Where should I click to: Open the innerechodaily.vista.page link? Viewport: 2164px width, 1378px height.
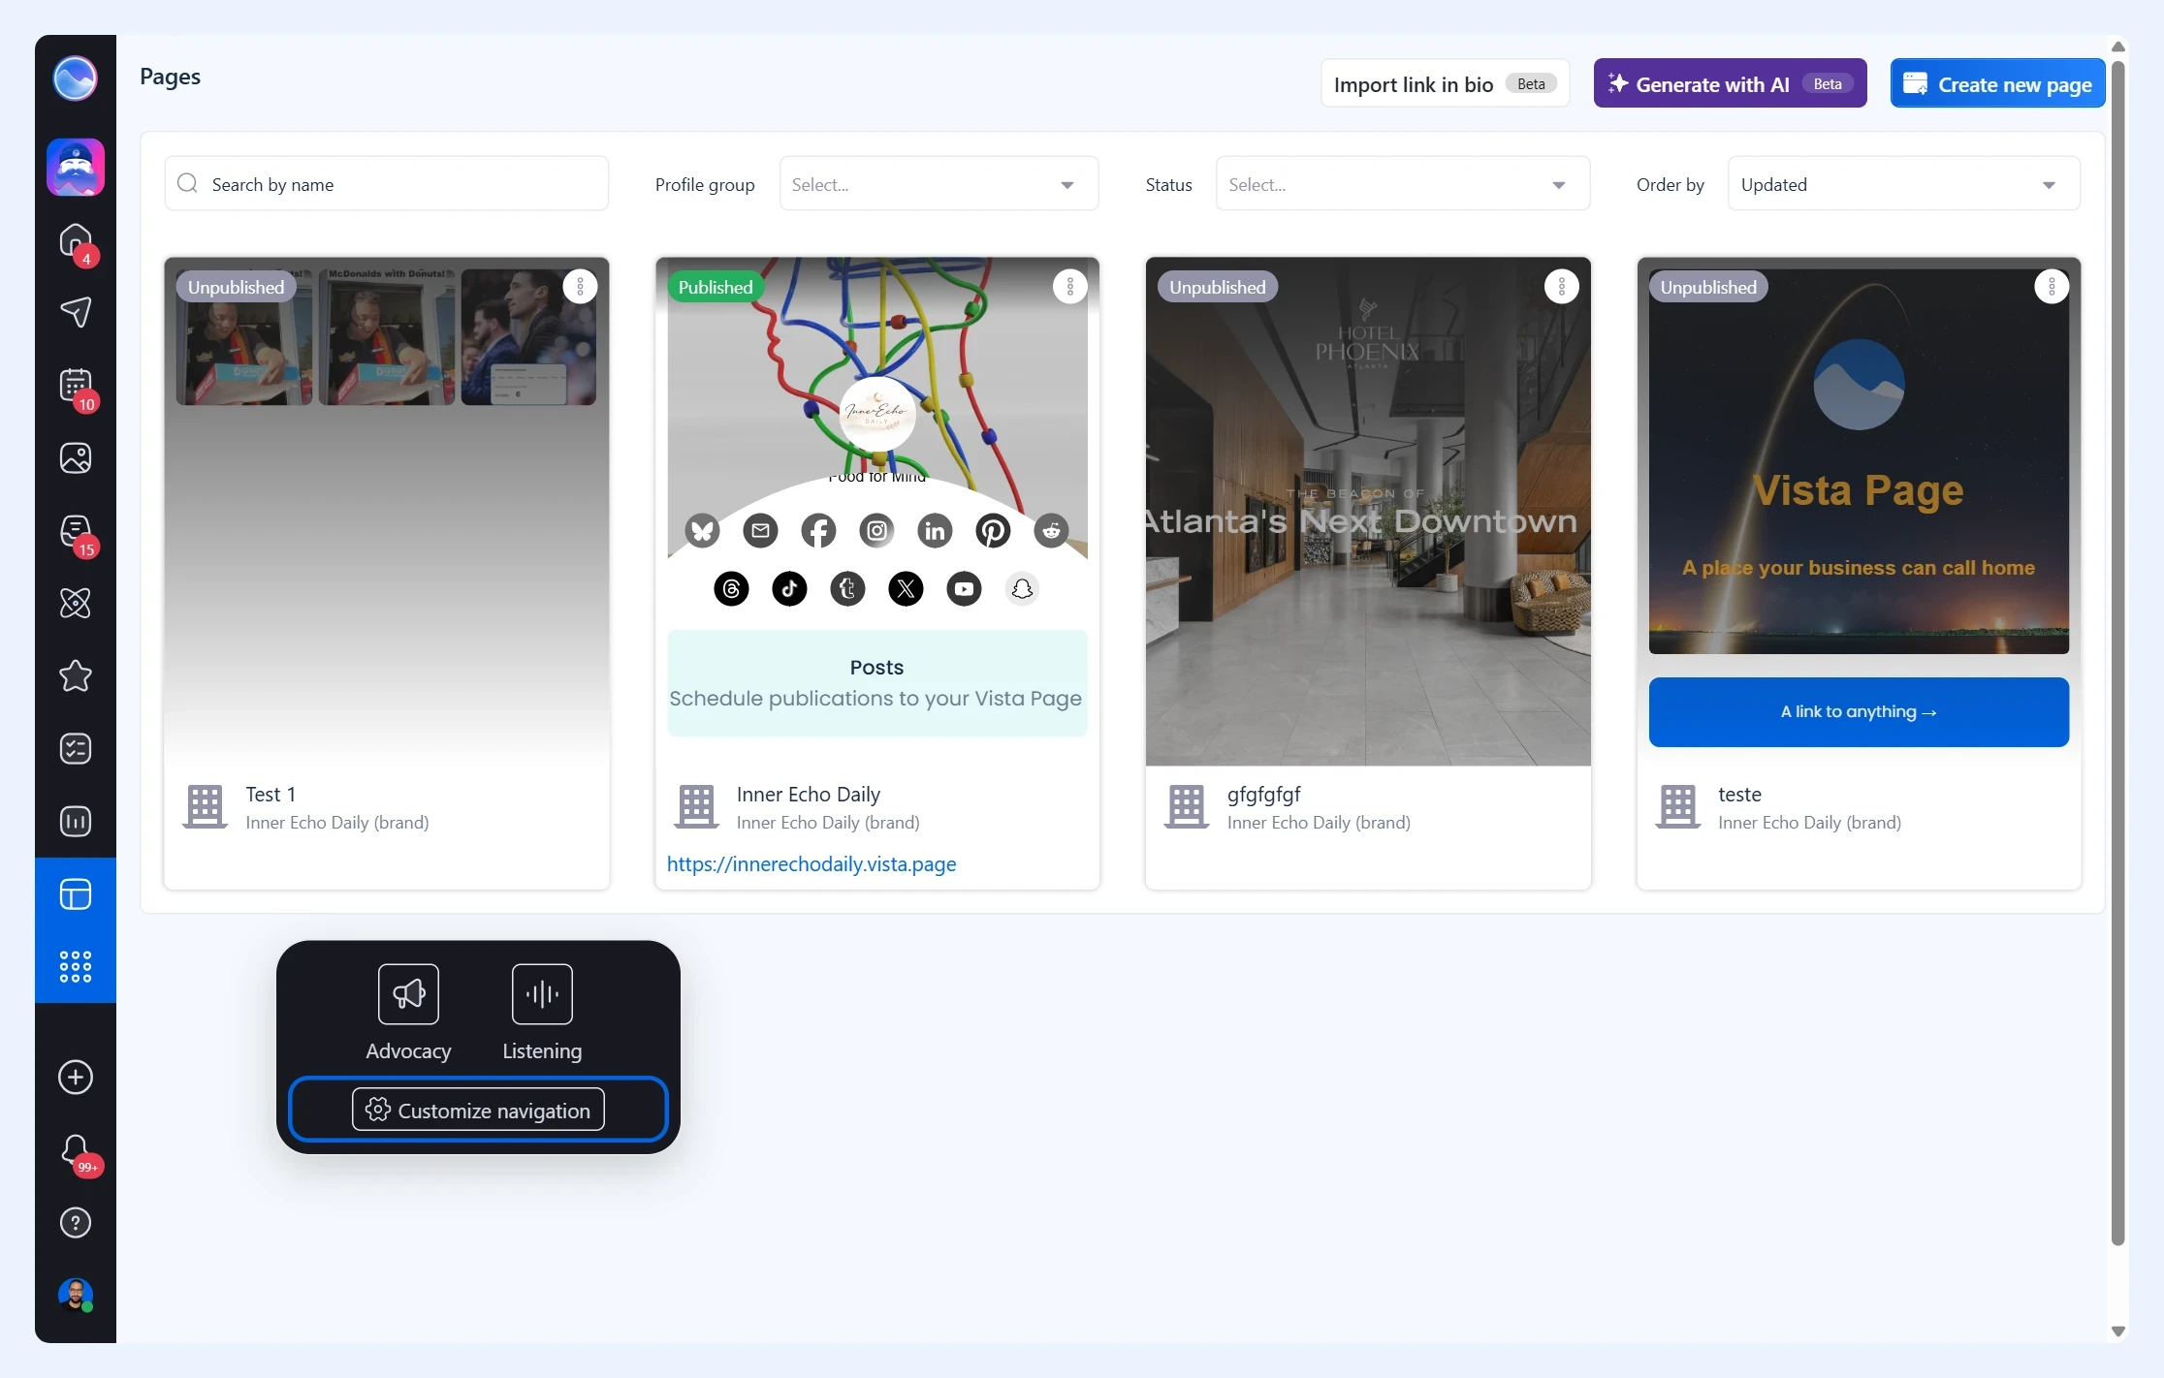coord(811,864)
